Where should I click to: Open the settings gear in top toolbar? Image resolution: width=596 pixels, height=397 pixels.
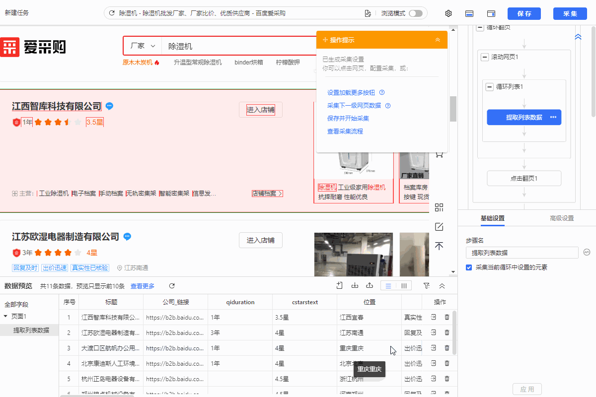448,13
